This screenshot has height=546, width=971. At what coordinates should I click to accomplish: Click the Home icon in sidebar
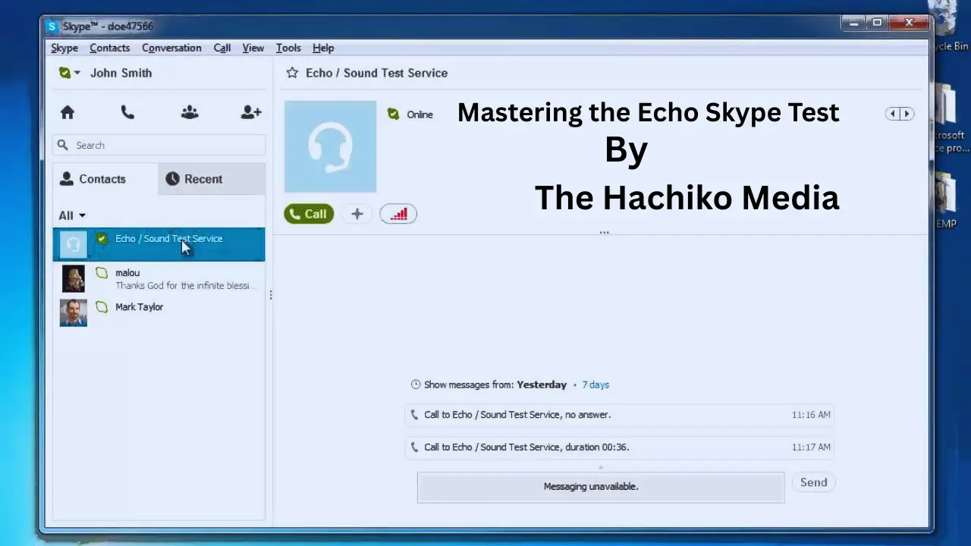coord(68,113)
